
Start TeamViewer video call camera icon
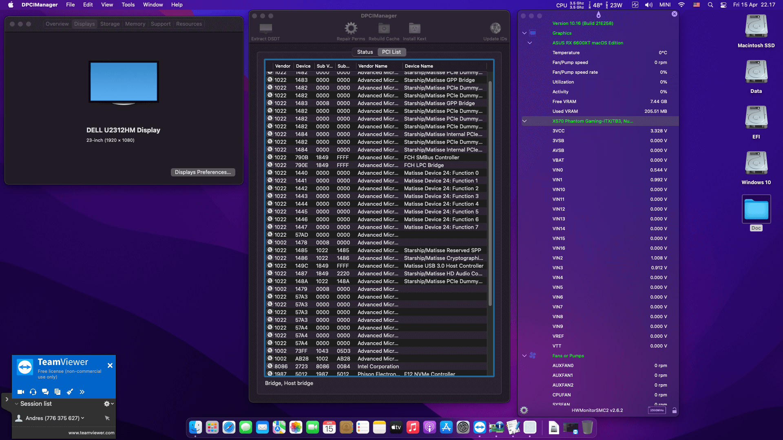(21, 392)
